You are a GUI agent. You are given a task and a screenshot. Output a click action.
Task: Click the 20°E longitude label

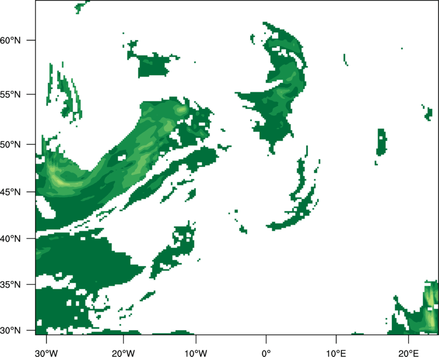408,353
